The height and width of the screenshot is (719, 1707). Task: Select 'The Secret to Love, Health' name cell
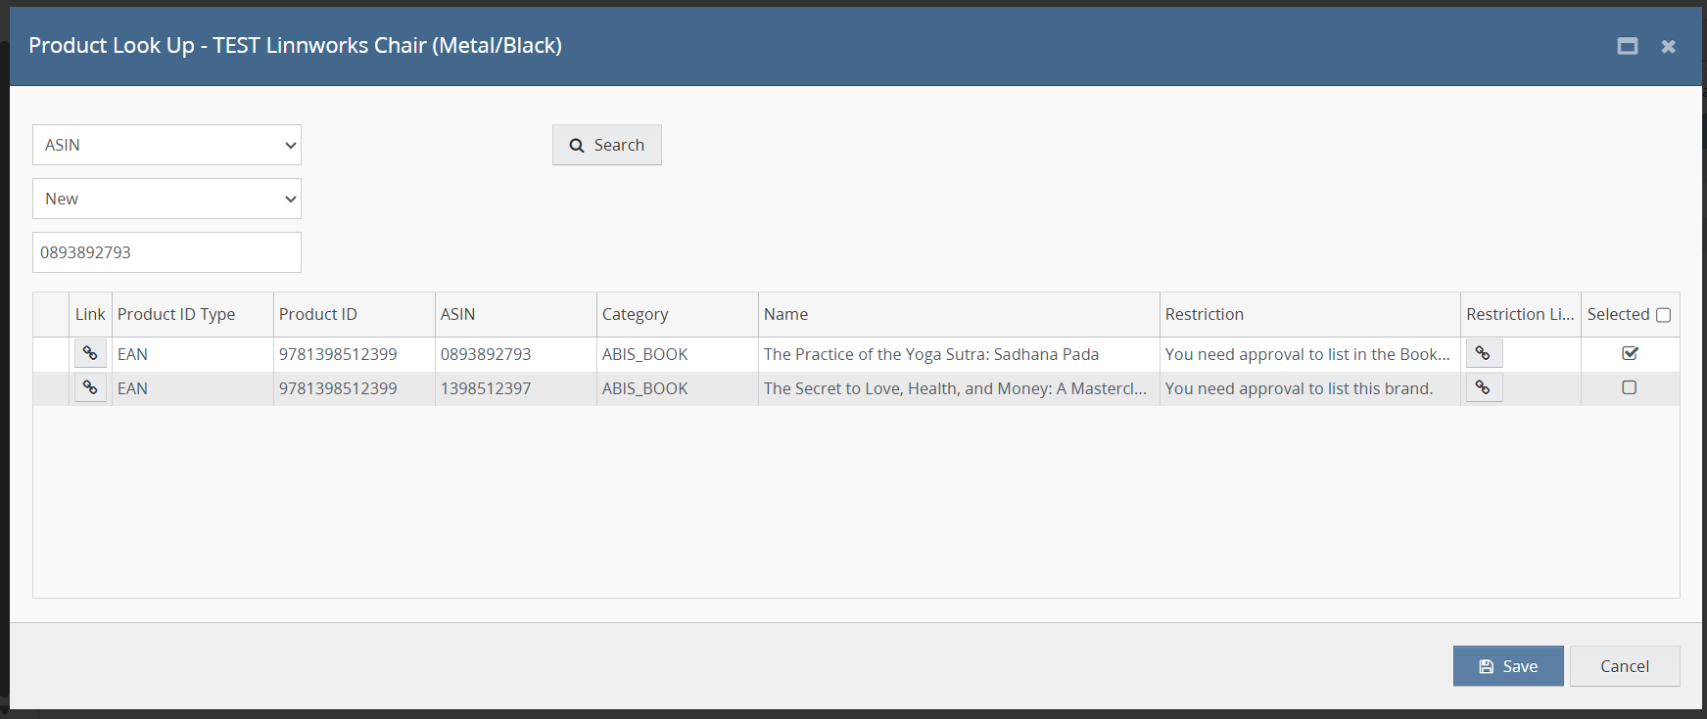[x=959, y=388]
